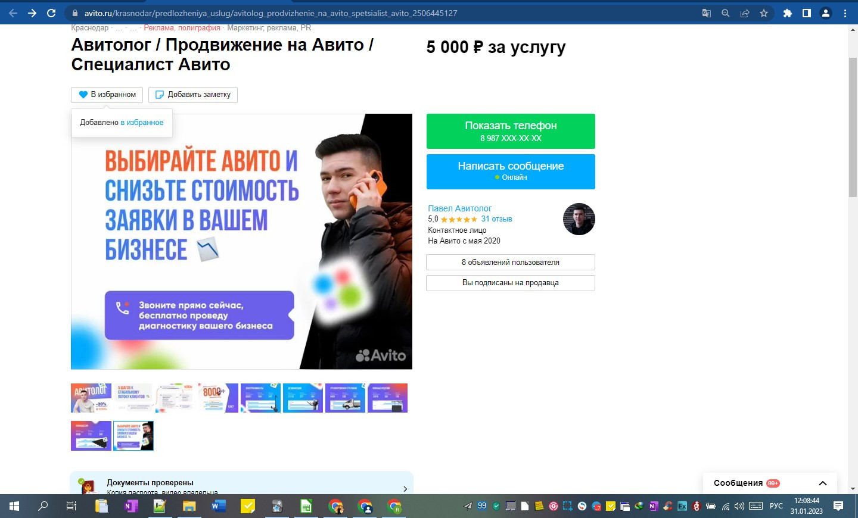Expand the 'Сообщения' chat panel chevron
The width and height of the screenshot is (858, 518).
pyautogui.click(x=823, y=483)
